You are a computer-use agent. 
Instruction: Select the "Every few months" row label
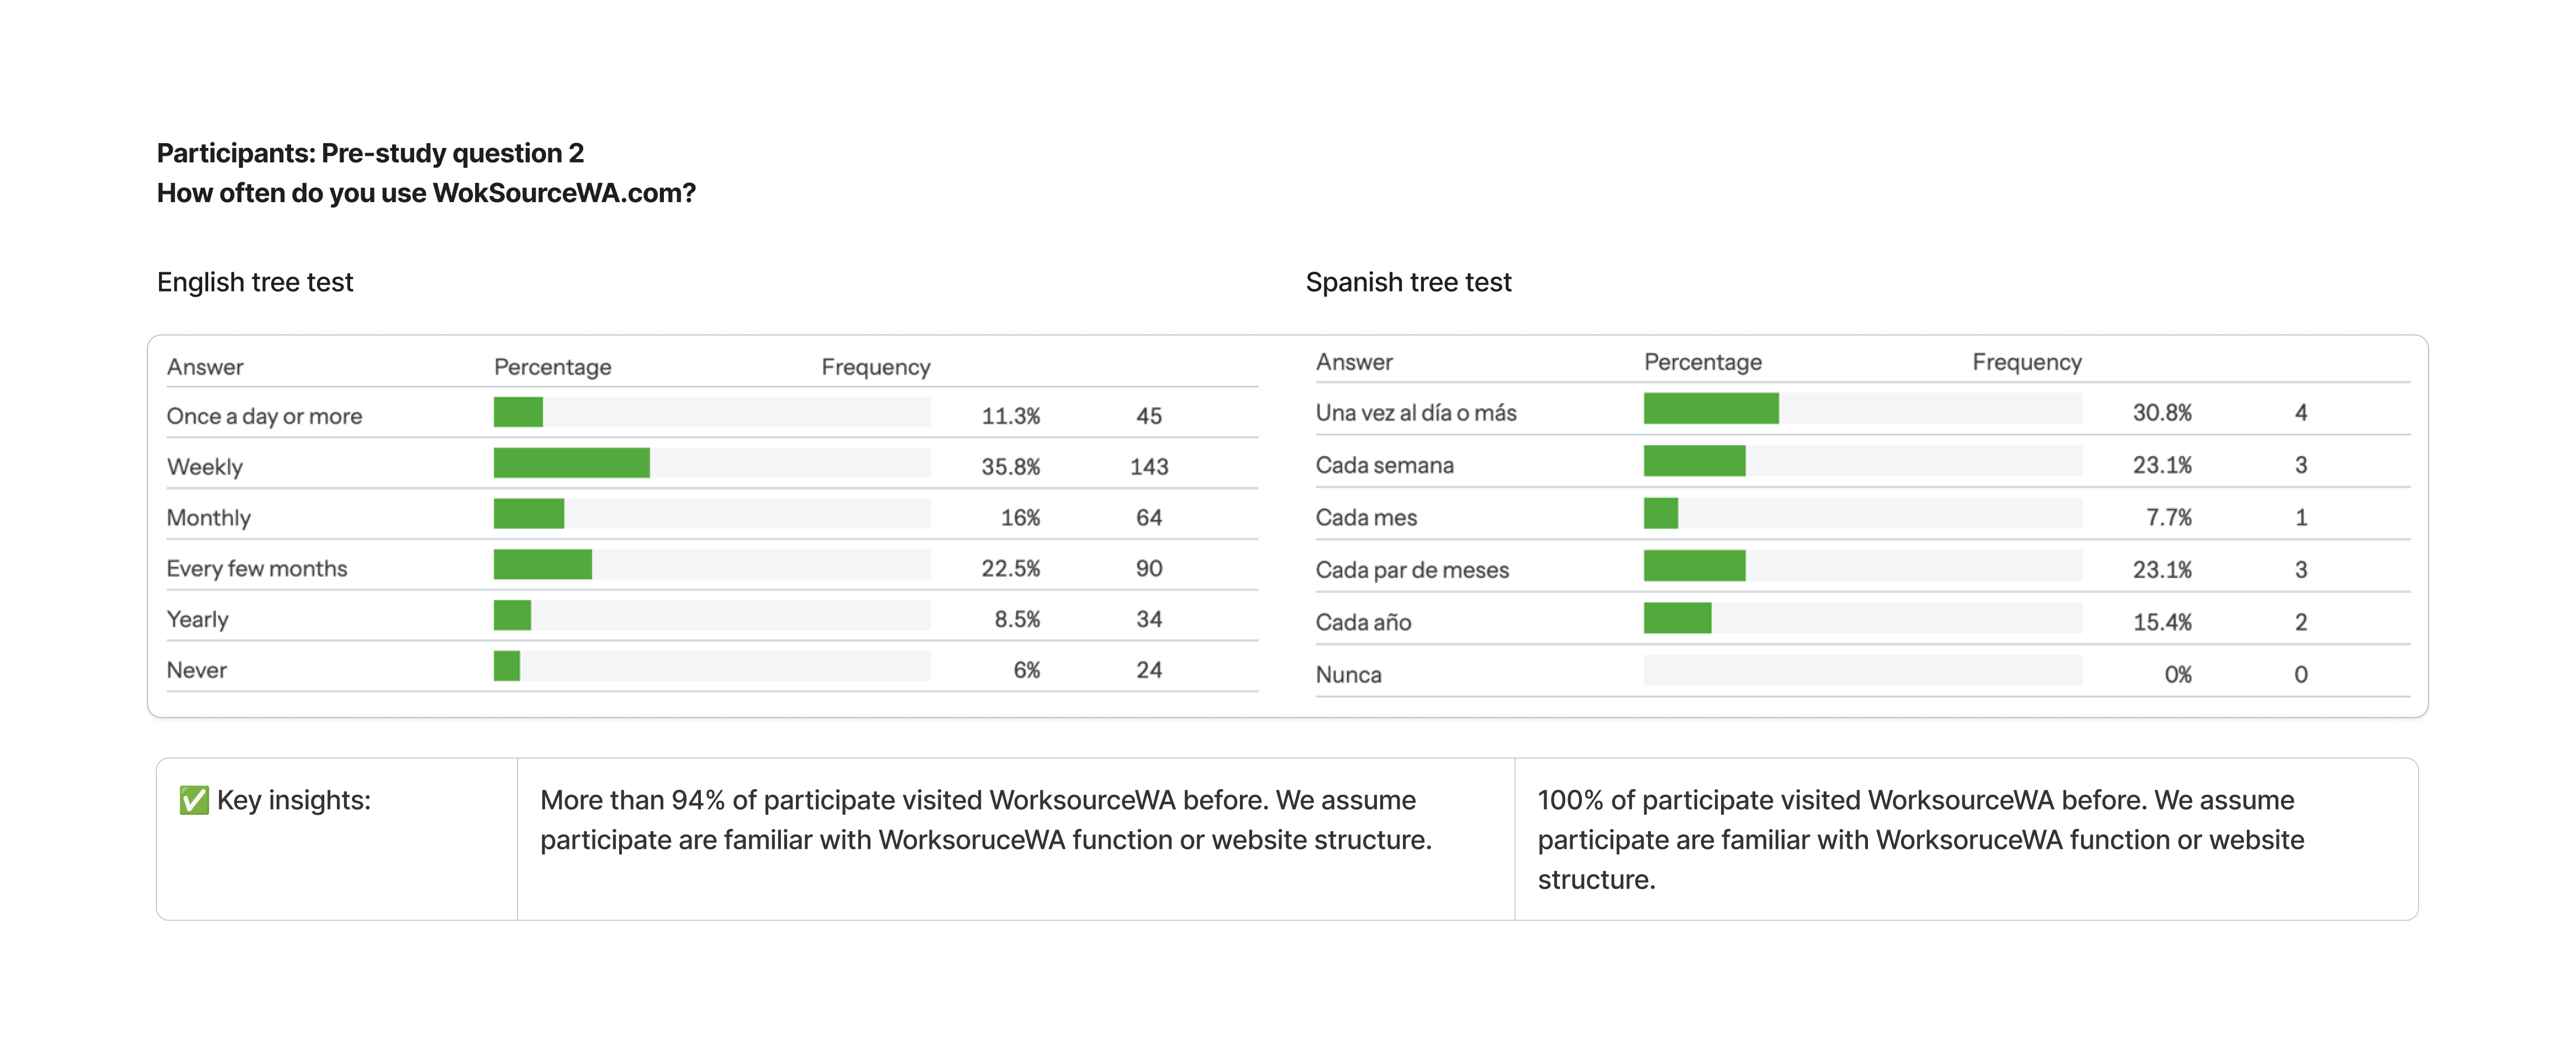point(257,569)
